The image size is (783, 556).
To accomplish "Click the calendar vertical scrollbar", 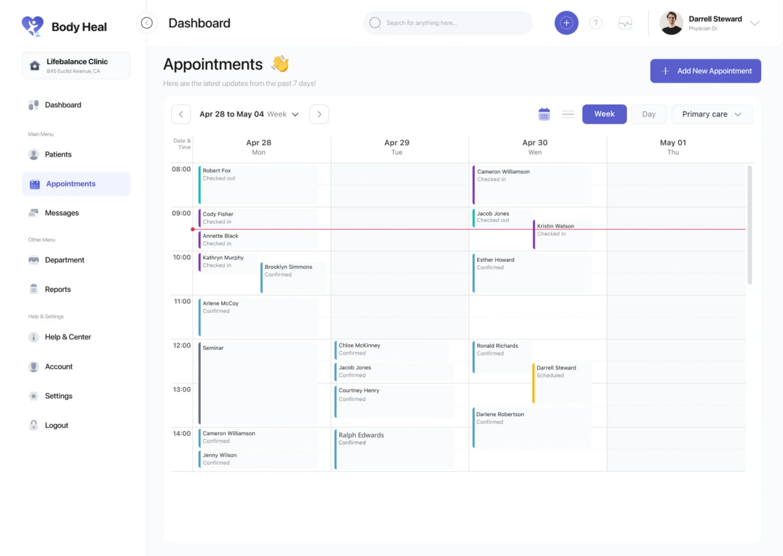I will 749,224.
